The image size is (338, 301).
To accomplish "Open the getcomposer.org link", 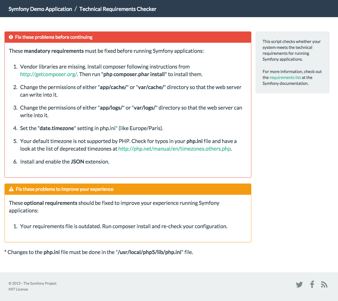I will point(48,74).
